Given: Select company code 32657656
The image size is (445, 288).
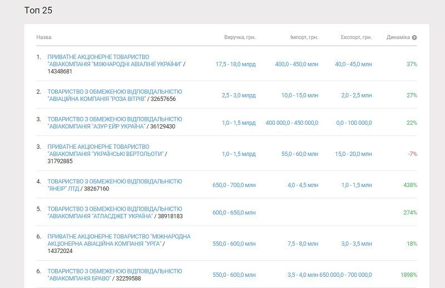Looking at the screenshot, I should (x=163, y=99).
